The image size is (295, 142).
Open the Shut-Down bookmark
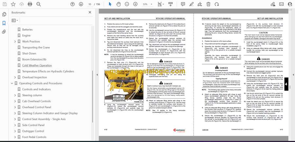tap(29, 54)
